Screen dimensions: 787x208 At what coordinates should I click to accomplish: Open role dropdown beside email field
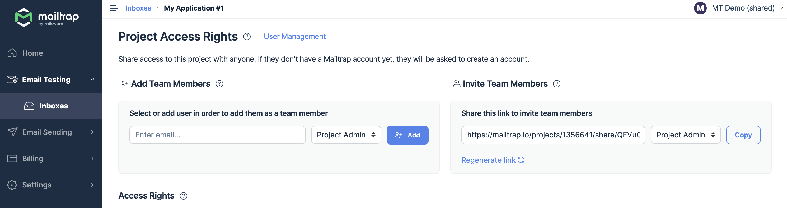[x=346, y=135]
